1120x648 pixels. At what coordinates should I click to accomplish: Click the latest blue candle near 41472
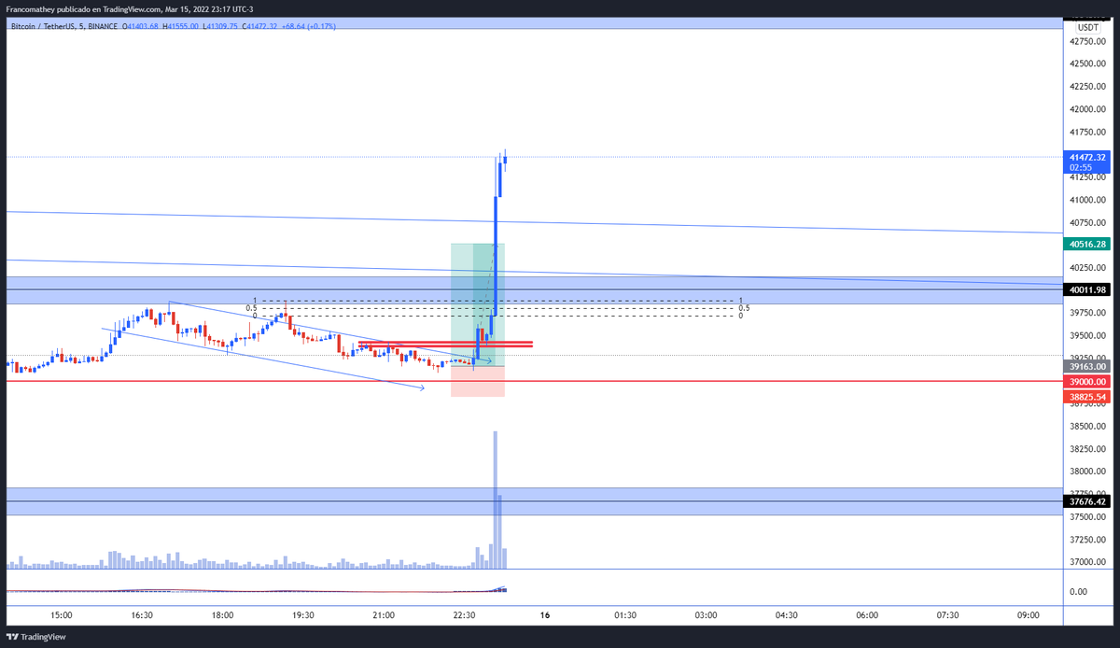(x=505, y=158)
